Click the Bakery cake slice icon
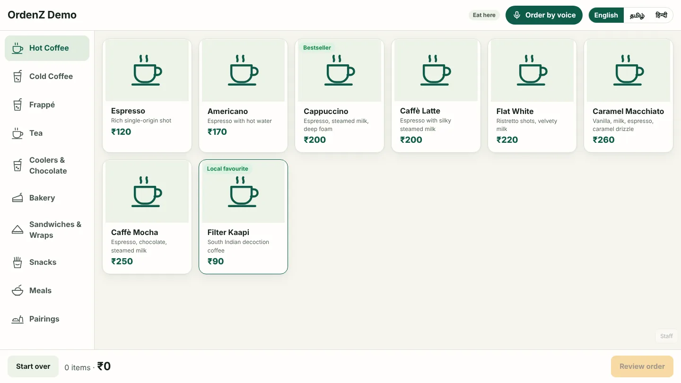Screen dimensions: 681x383 (x=17, y=198)
